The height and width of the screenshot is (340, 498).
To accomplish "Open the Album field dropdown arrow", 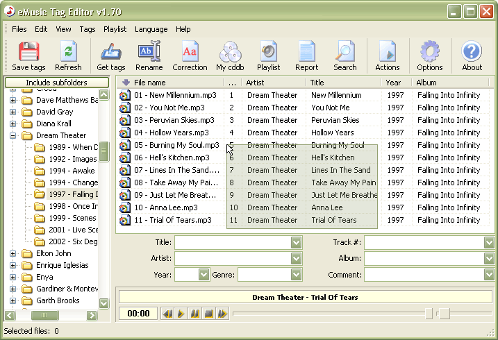I will pos(488,259).
